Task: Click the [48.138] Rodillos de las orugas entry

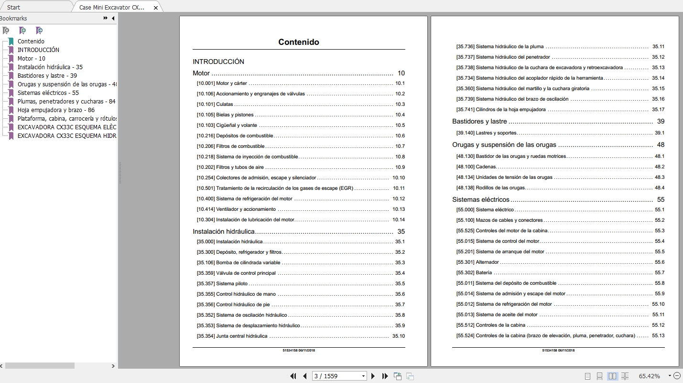Action: point(560,188)
